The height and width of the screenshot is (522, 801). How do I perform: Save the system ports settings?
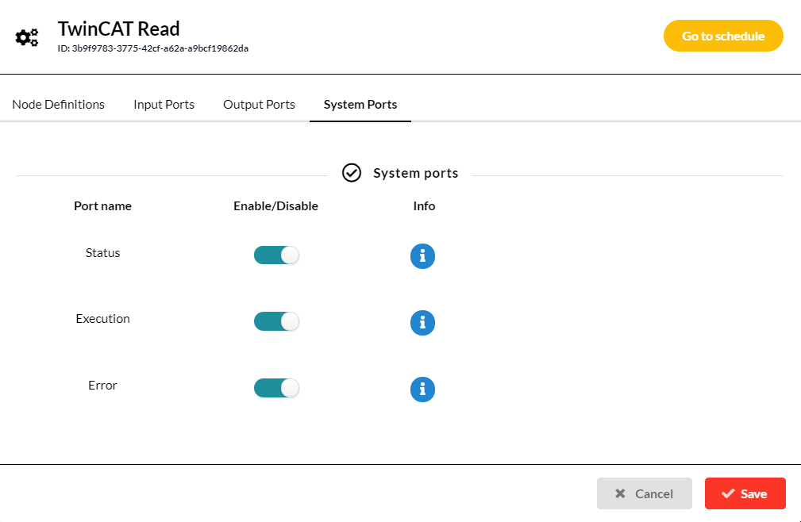click(x=745, y=493)
